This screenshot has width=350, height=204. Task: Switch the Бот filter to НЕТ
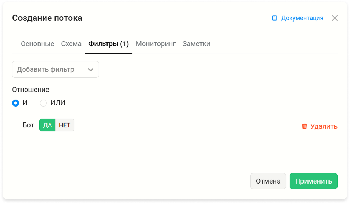point(65,125)
